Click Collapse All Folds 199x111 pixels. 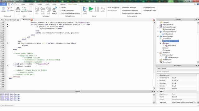tap(150, 10)
